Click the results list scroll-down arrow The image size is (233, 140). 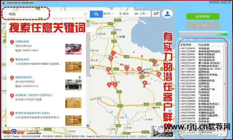click(88, 126)
